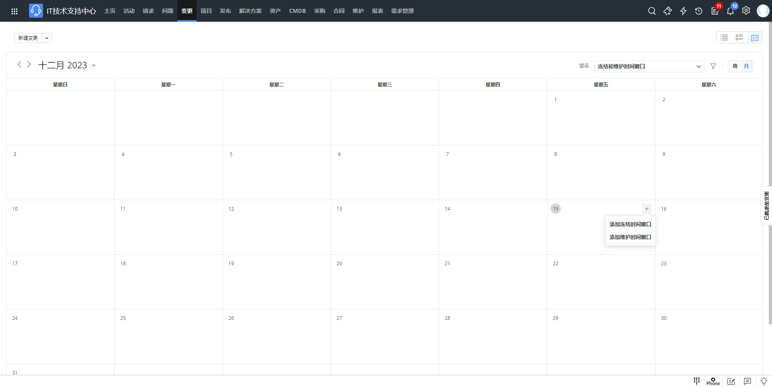Open the global search
This screenshot has height=387, width=772.
tap(652, 11)
